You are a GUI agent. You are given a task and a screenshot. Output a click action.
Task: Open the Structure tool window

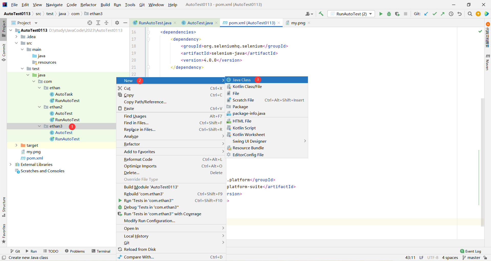4,207
